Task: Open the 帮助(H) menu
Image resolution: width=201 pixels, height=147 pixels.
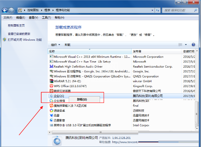Action: pyautogui.click(x=59, y=17)
